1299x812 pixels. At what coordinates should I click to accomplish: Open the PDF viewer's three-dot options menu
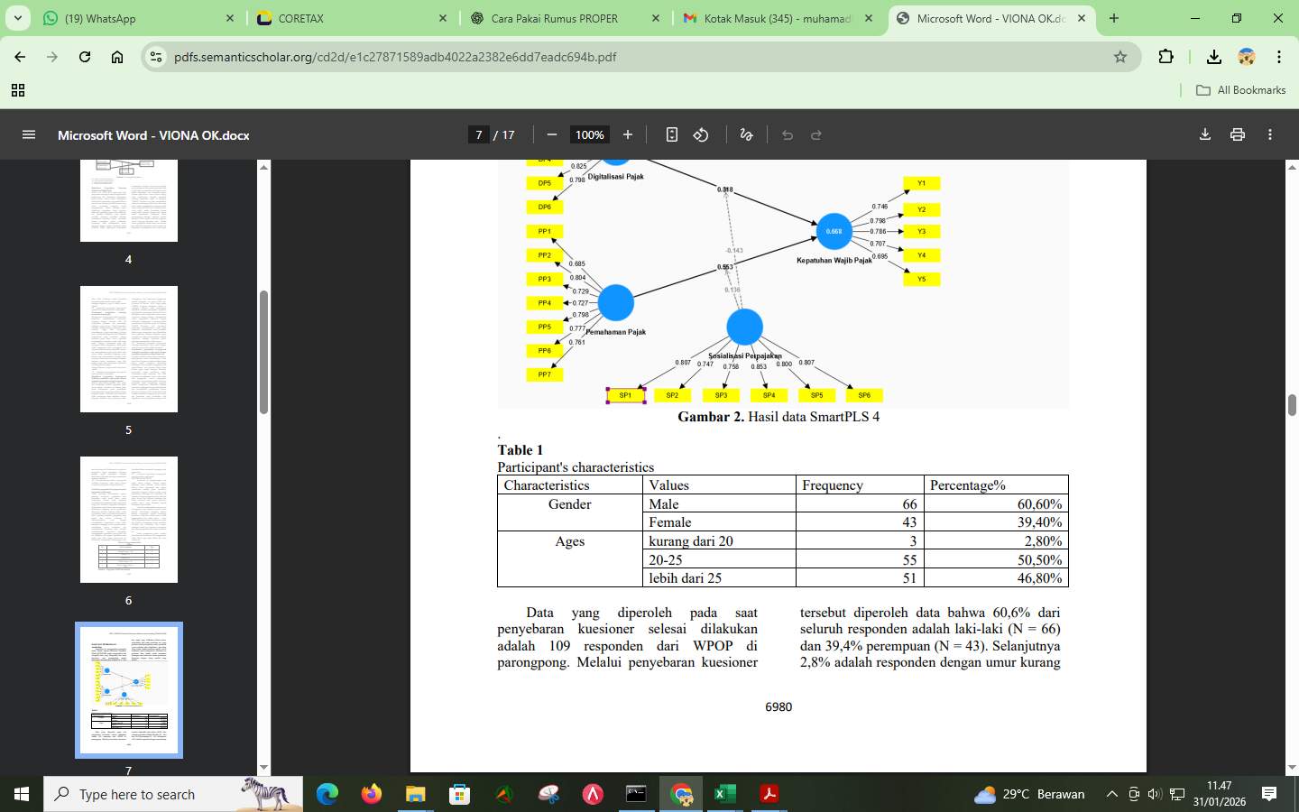pyautogui.click(x=1269, y=134)
